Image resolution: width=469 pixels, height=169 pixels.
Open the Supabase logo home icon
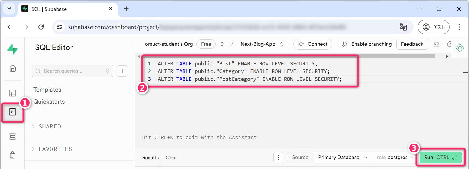13,49
